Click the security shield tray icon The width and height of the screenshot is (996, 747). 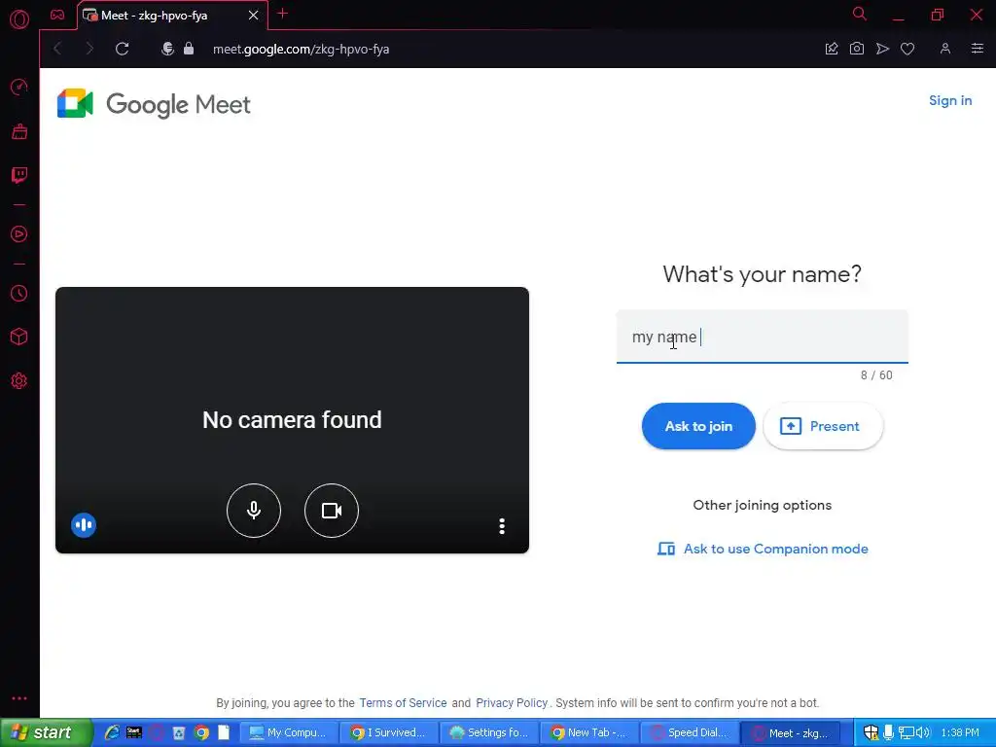tap(871, 732)
